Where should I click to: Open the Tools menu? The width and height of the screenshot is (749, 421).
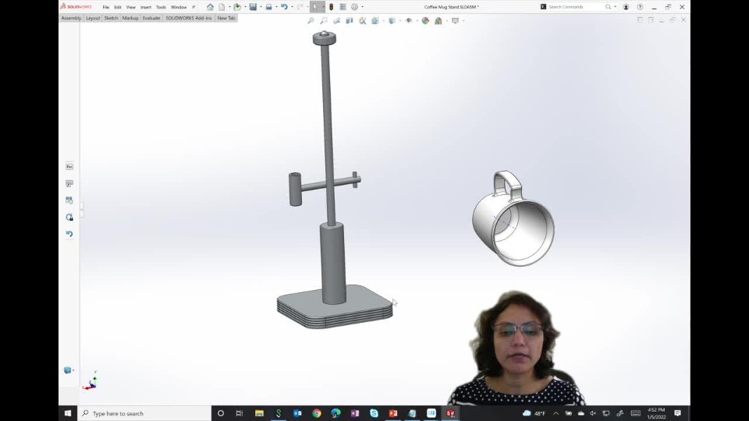click(161, 7)
